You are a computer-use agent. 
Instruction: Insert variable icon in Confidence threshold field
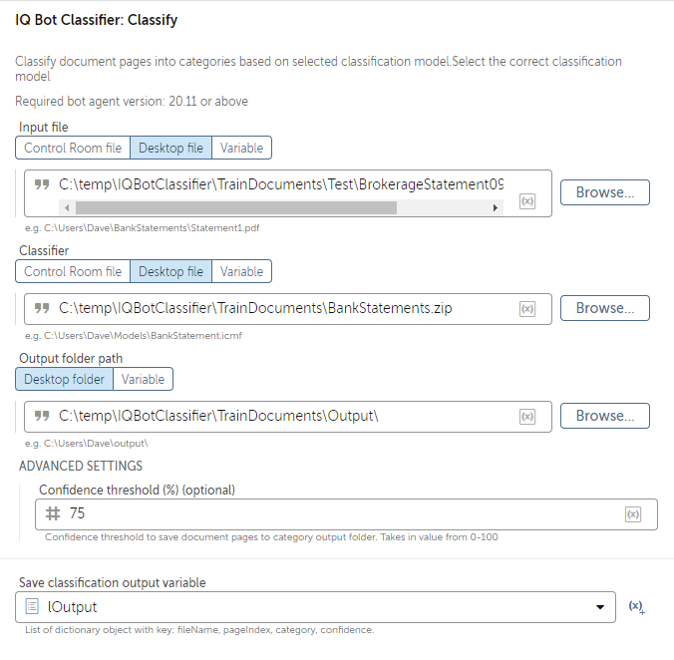[x=633, y=514]
